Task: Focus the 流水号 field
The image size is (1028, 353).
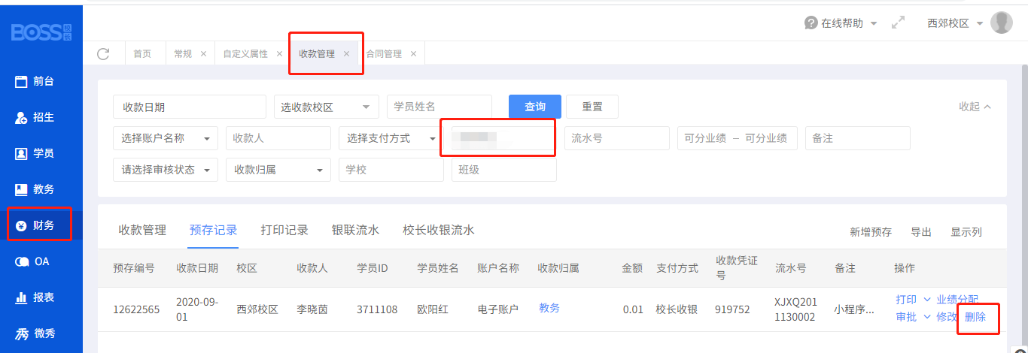Action: click(x=617, y=138)
